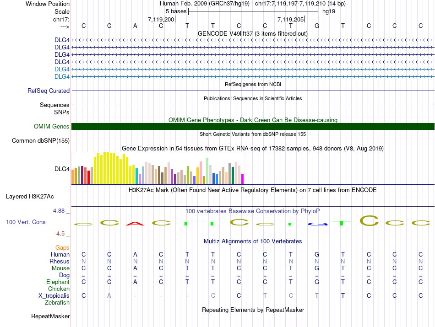Select the Common dbSNP(155) track label
Viewport: 435px width, 327px height.
(x=40, y=141)
